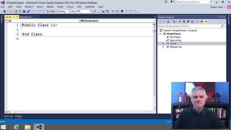Refresh the Solution Explorer
231x130 pixels.
[x=184, y=22]
